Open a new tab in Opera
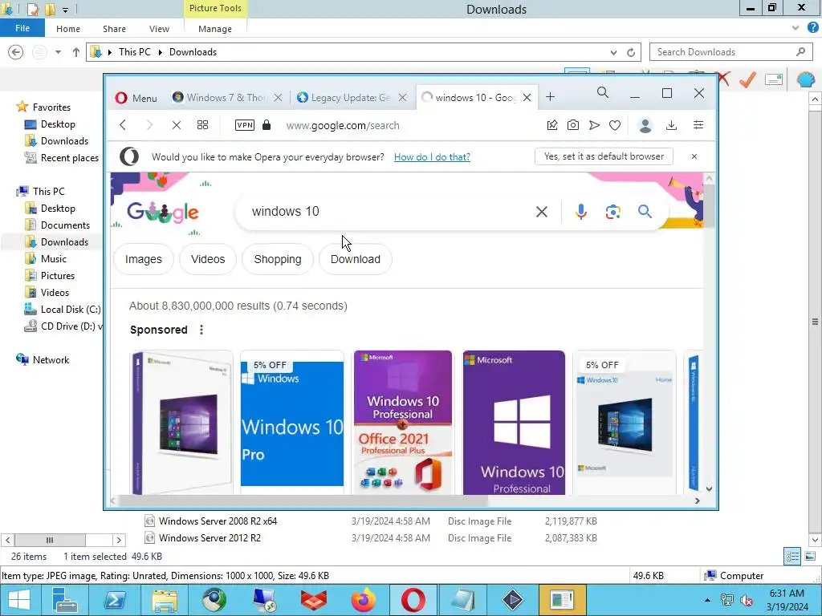Viewport: 822px width, 616px height. [550, 97]
